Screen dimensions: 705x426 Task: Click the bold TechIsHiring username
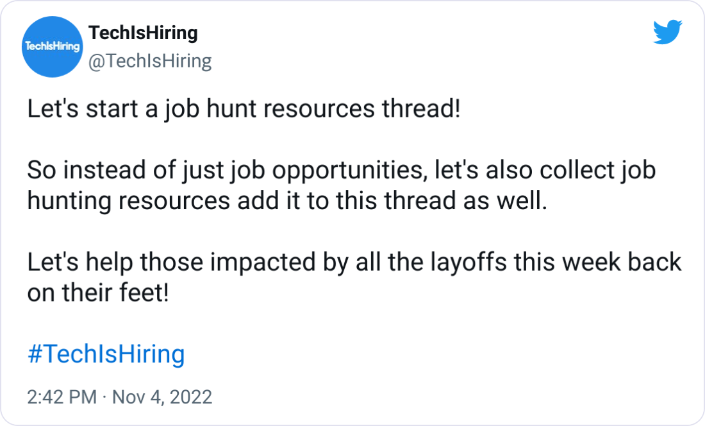pos(142,33)
